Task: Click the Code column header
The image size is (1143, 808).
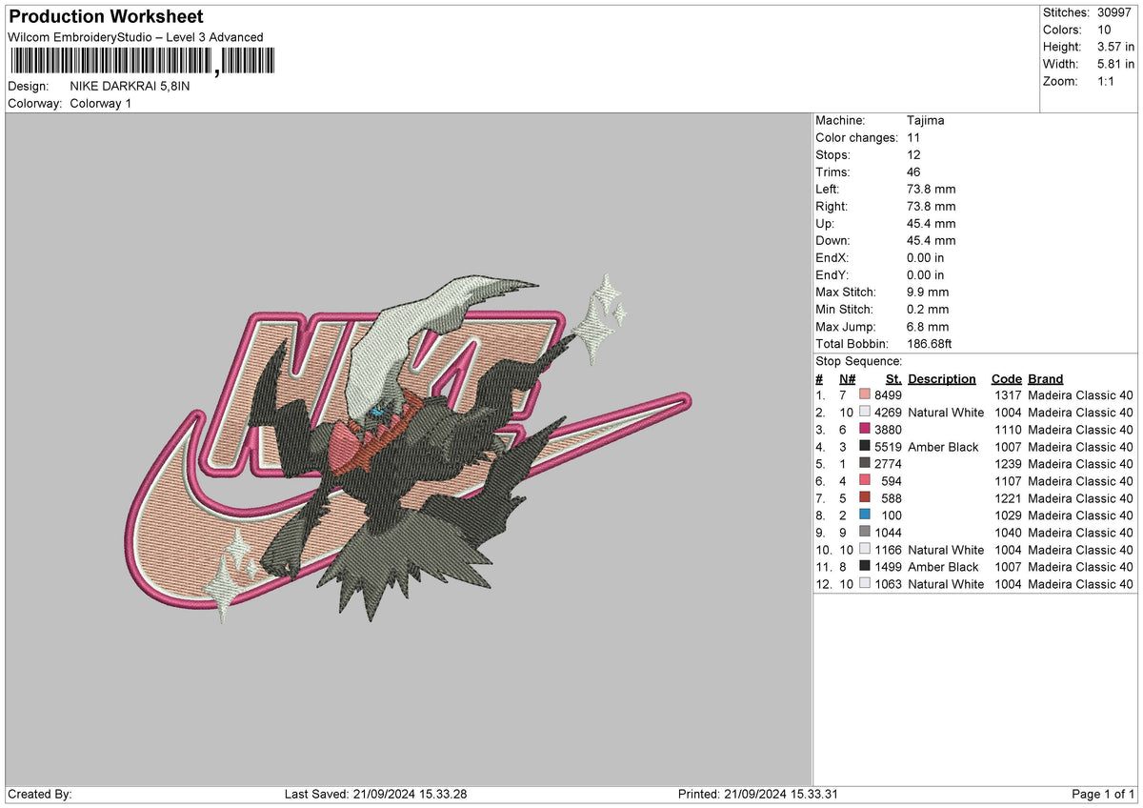Action: (x=1006, y=379)
